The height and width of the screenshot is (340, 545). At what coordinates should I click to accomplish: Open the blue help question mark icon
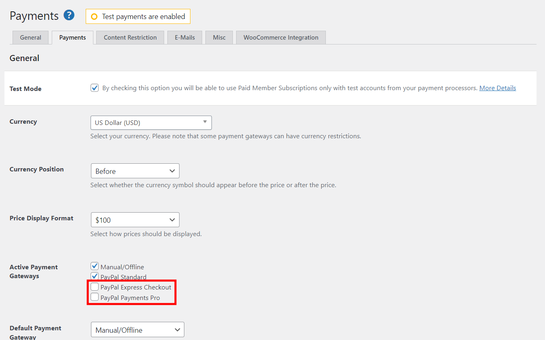(x=69, y=16)
